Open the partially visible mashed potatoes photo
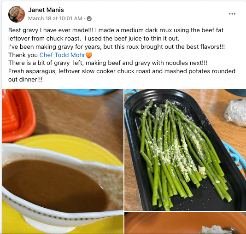This screenshot has width=246, height=234. 185,223
